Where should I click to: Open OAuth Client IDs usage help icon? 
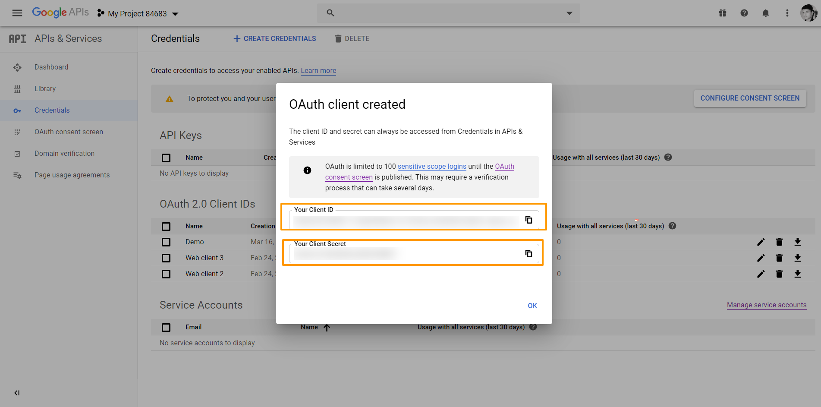point(673,226)
